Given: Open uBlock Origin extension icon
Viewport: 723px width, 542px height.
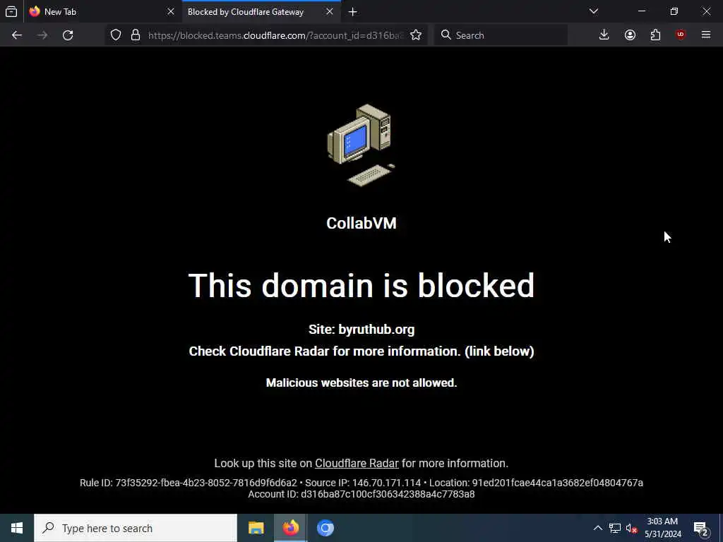Looking at the screenshot, I should pos(681,35).
